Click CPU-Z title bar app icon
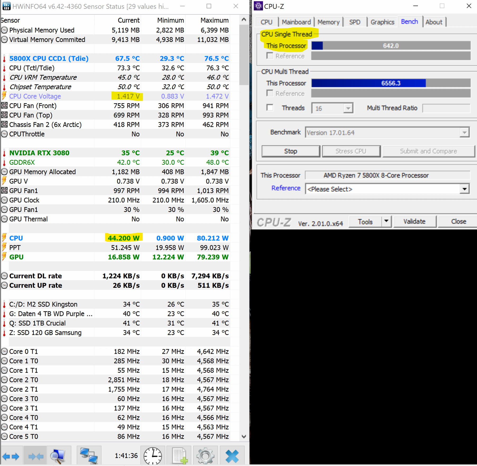477x466 pixels. (x=258, y=6)
